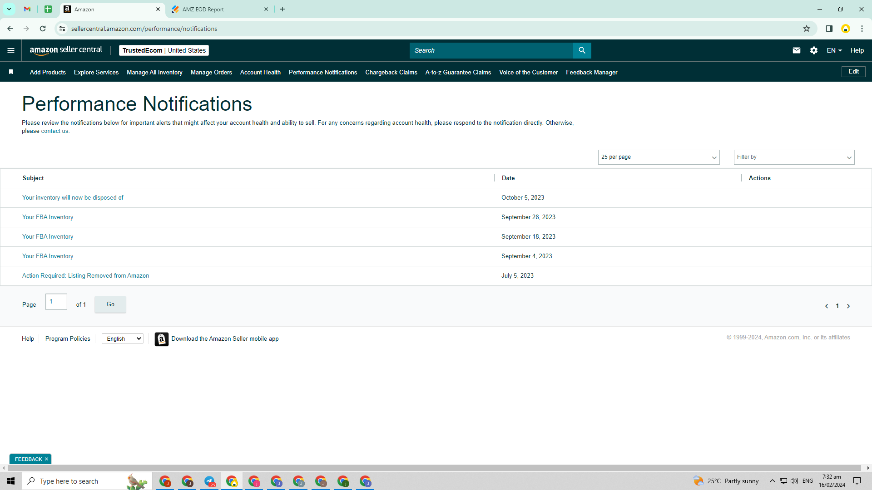Viewport: 872px width, 490px height.
Task: Open Explore Services in the nav bar
Action: (x=96, y=72)
